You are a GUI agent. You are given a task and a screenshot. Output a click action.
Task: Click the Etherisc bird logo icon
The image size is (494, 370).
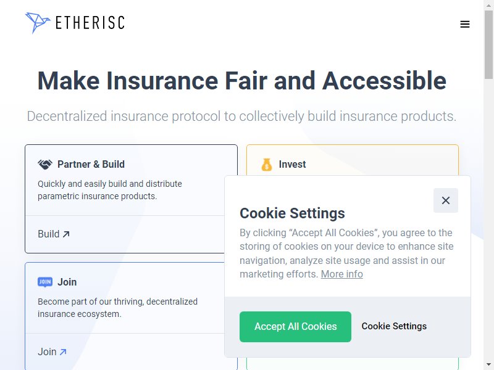(x=38, y=23)
